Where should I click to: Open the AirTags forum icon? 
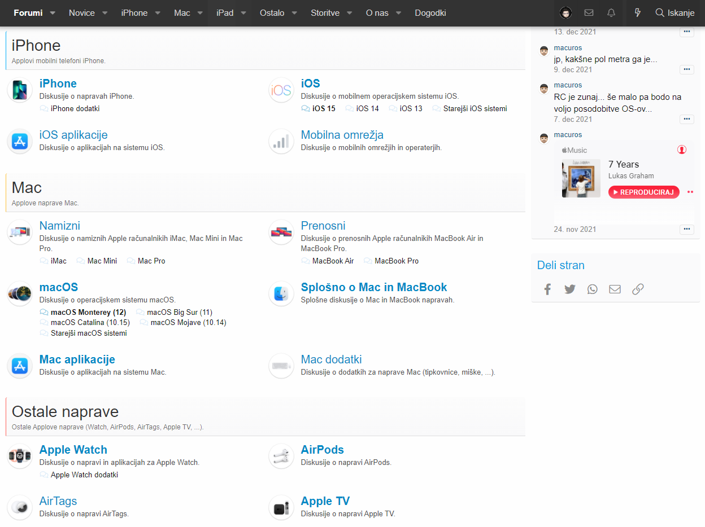click(20, 507)
